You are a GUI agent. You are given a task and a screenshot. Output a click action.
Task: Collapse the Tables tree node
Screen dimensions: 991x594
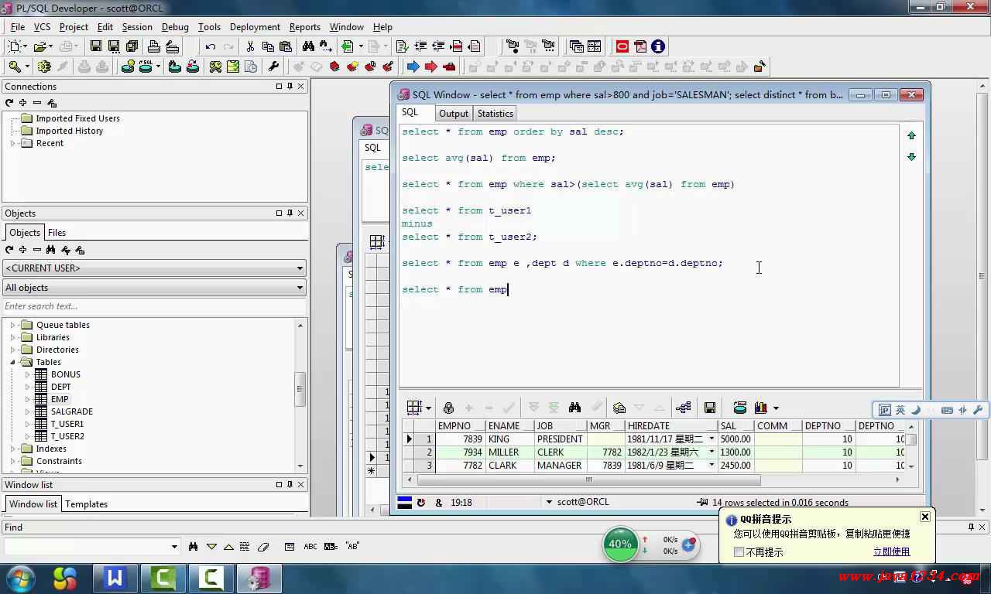pyautogui.click(x=13, y=362)
